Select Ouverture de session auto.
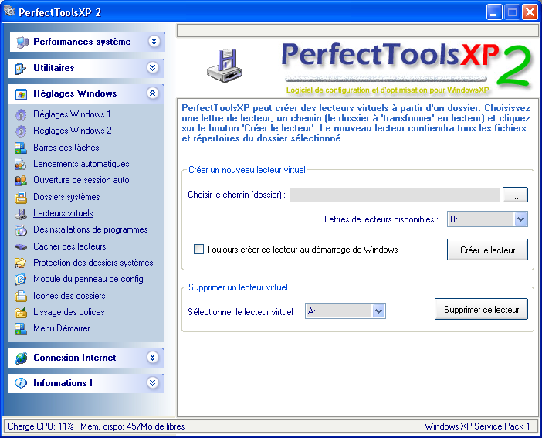Image resolution: width=542 pixels, height=438 pixels. click(82, 180)
